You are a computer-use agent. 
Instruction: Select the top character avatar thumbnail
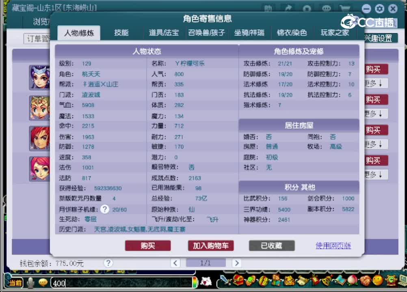pos(39,77)
